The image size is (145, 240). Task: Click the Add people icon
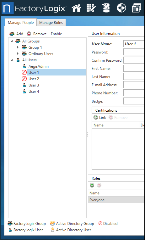[12, 34]
